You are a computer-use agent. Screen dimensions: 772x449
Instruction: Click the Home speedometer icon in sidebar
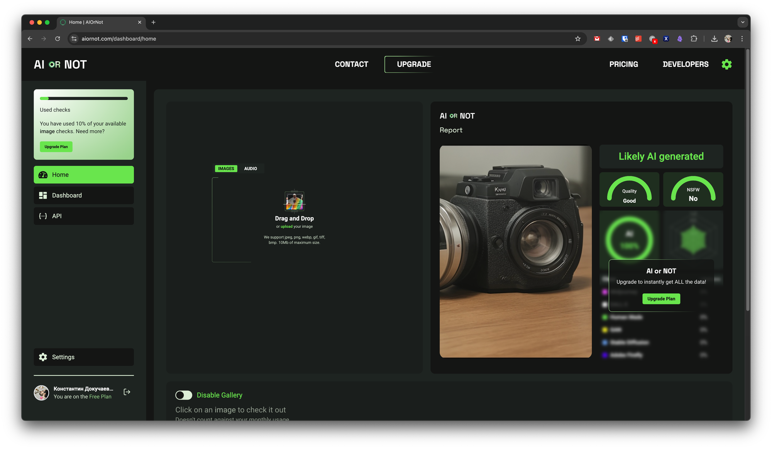coord(43,175)
